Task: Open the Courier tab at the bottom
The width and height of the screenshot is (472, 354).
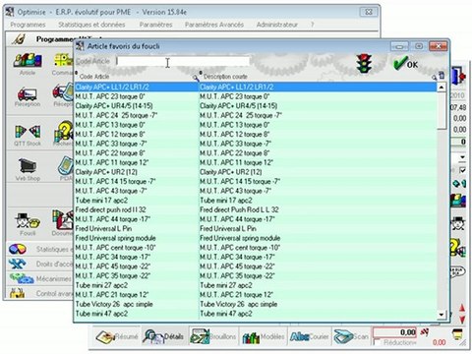Action: [x=310, y=336]
